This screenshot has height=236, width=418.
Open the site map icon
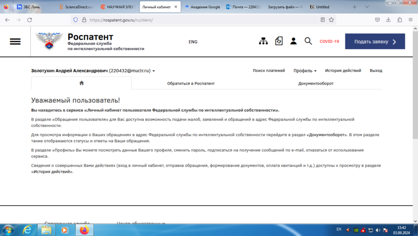coord(263,41)
